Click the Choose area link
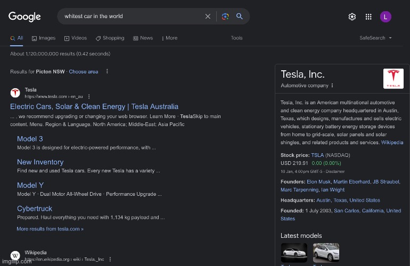 pos(84,72)
